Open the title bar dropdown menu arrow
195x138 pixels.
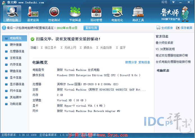(x=173, y=2)
